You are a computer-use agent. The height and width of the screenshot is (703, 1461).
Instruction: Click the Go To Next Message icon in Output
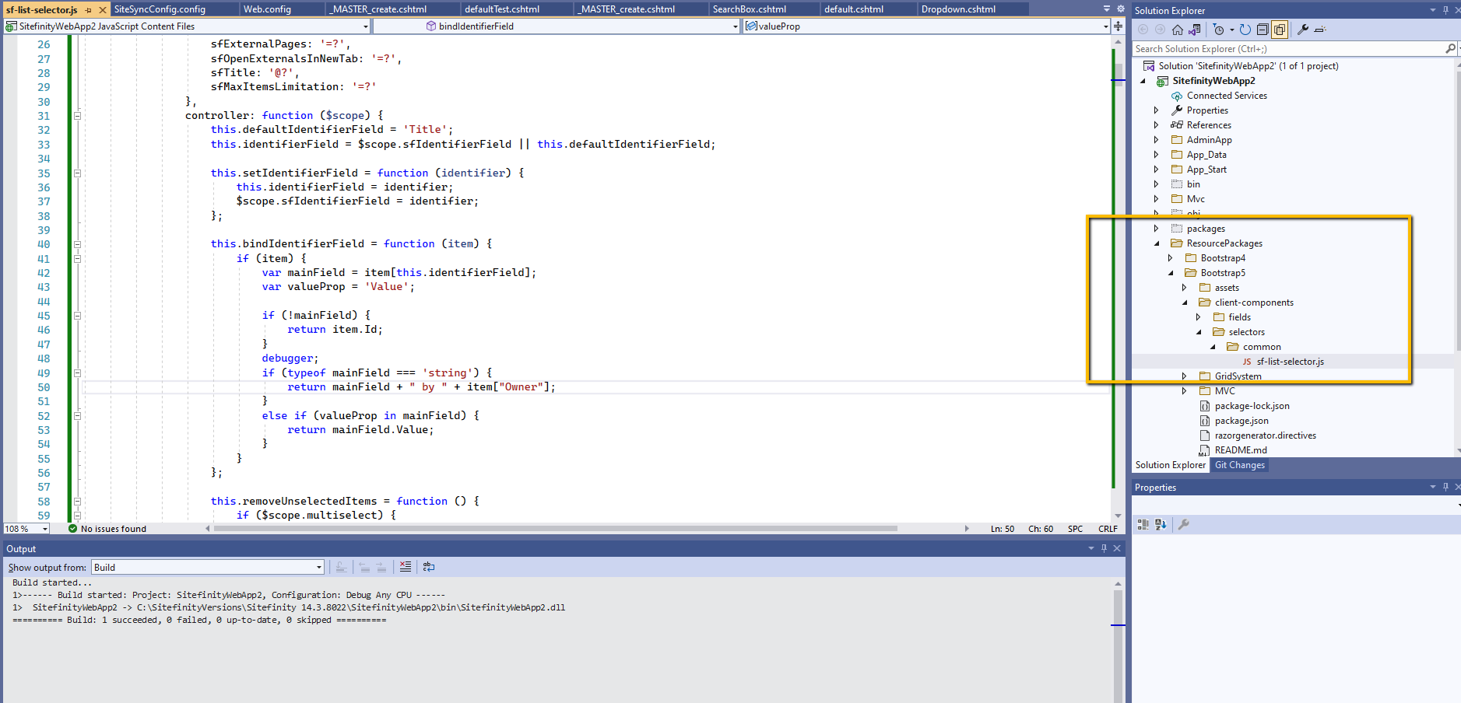pyautogui.click(x=381, y=567)
